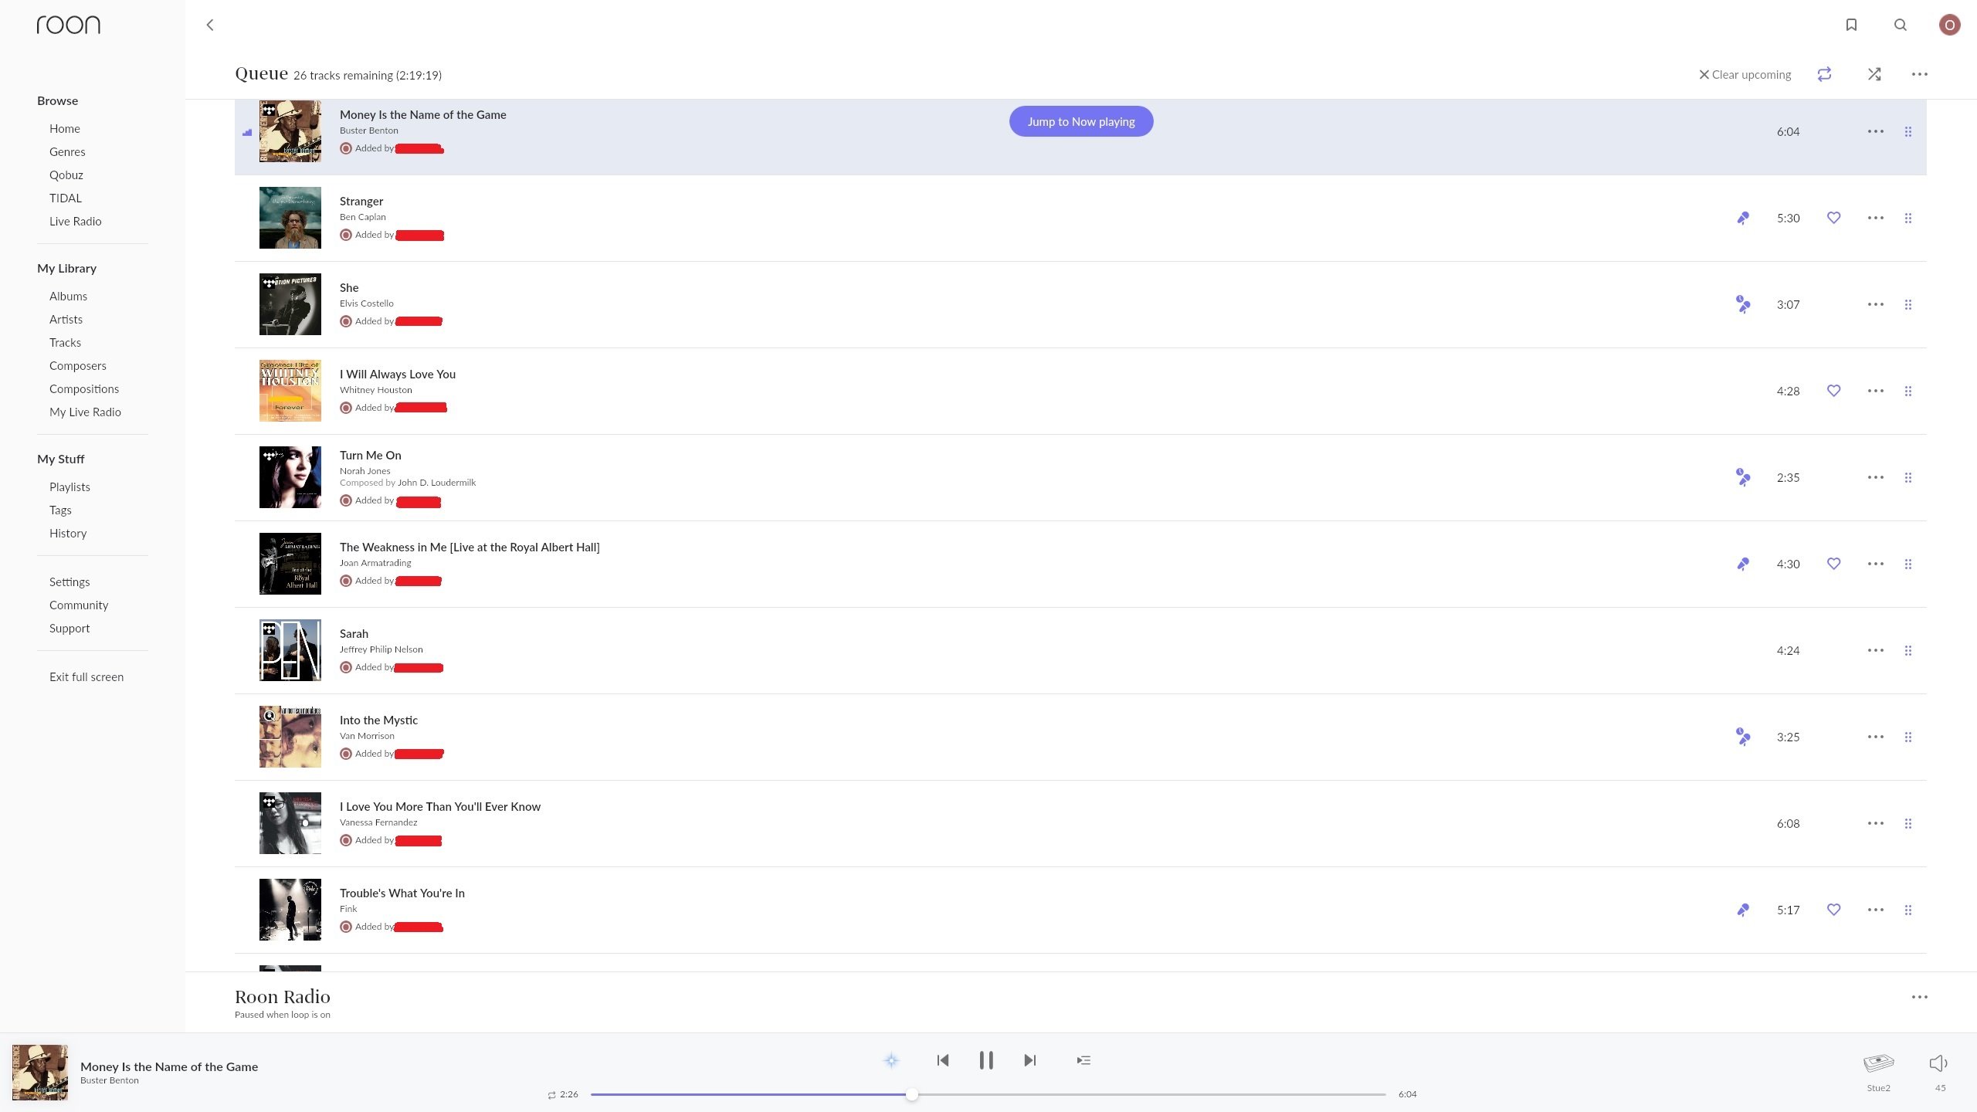Toggle favorite heart for Trouble's What You're In

point(1834,910)
